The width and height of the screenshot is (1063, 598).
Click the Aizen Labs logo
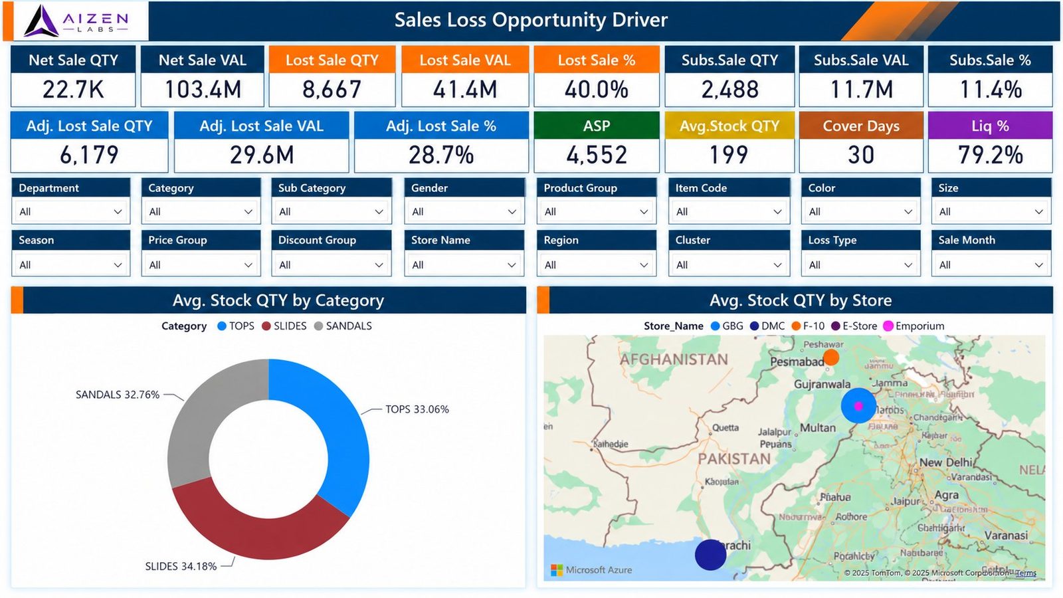point(76,21)
